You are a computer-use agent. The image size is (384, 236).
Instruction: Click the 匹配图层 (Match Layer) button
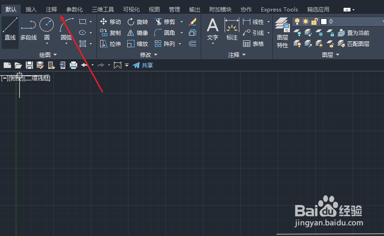[353, 44]
